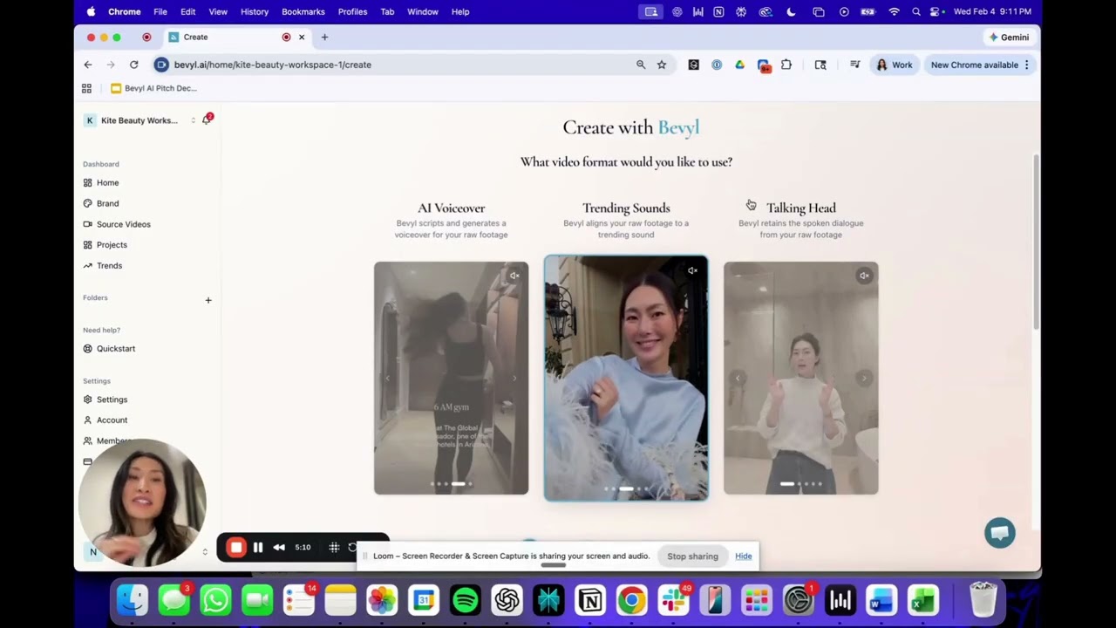The image size is (1116, 628).
Task: Open Source Videos in sidebar
Action: 117,224
